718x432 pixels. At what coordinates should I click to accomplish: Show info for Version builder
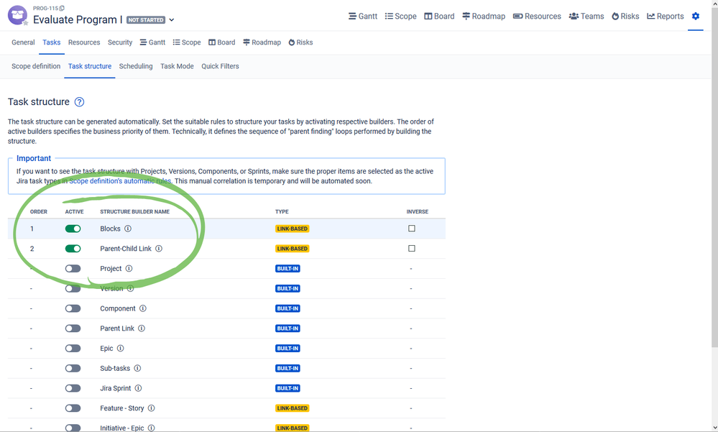[x=130, y=289]
